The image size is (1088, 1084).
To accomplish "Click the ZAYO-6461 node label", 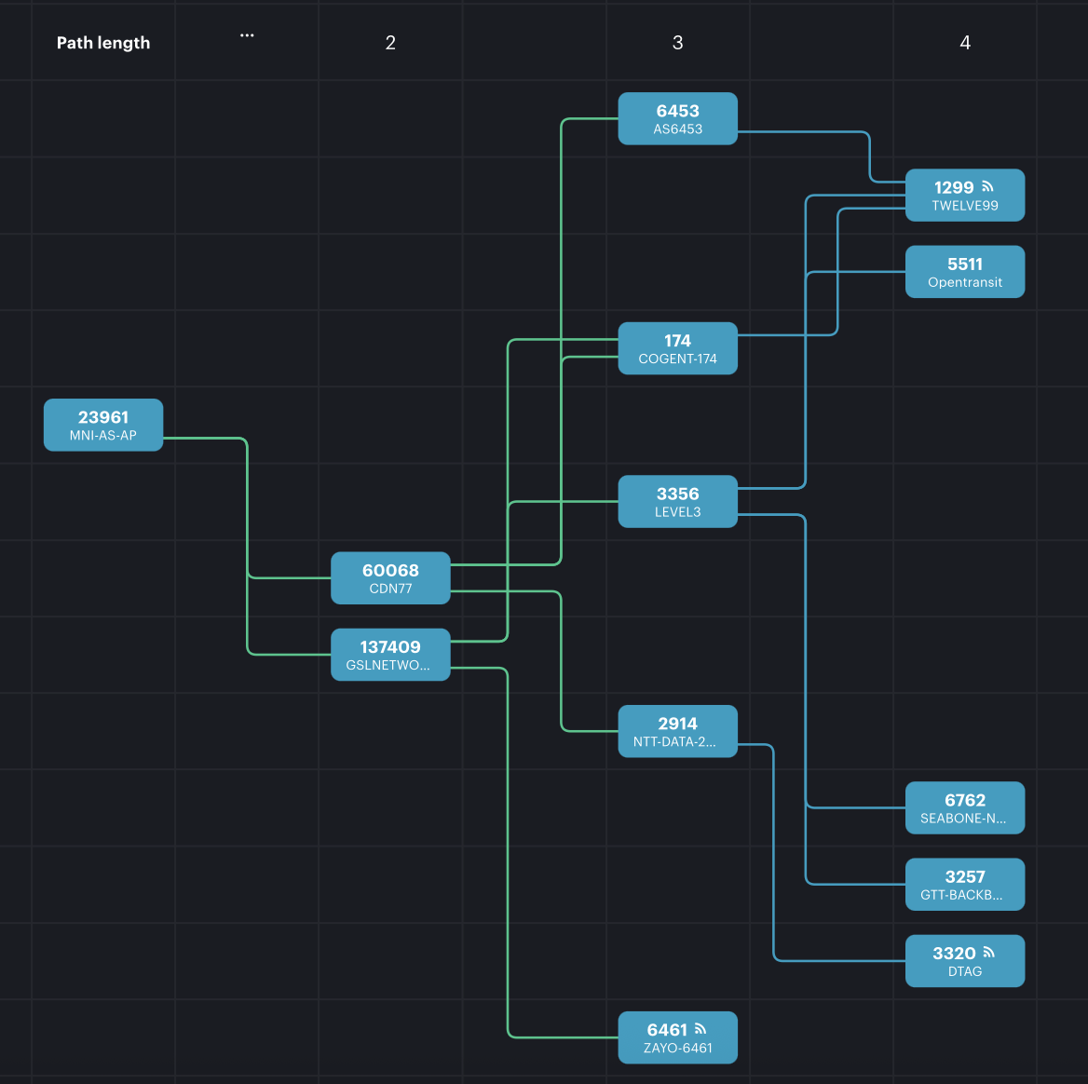I will click(677, 1048).
